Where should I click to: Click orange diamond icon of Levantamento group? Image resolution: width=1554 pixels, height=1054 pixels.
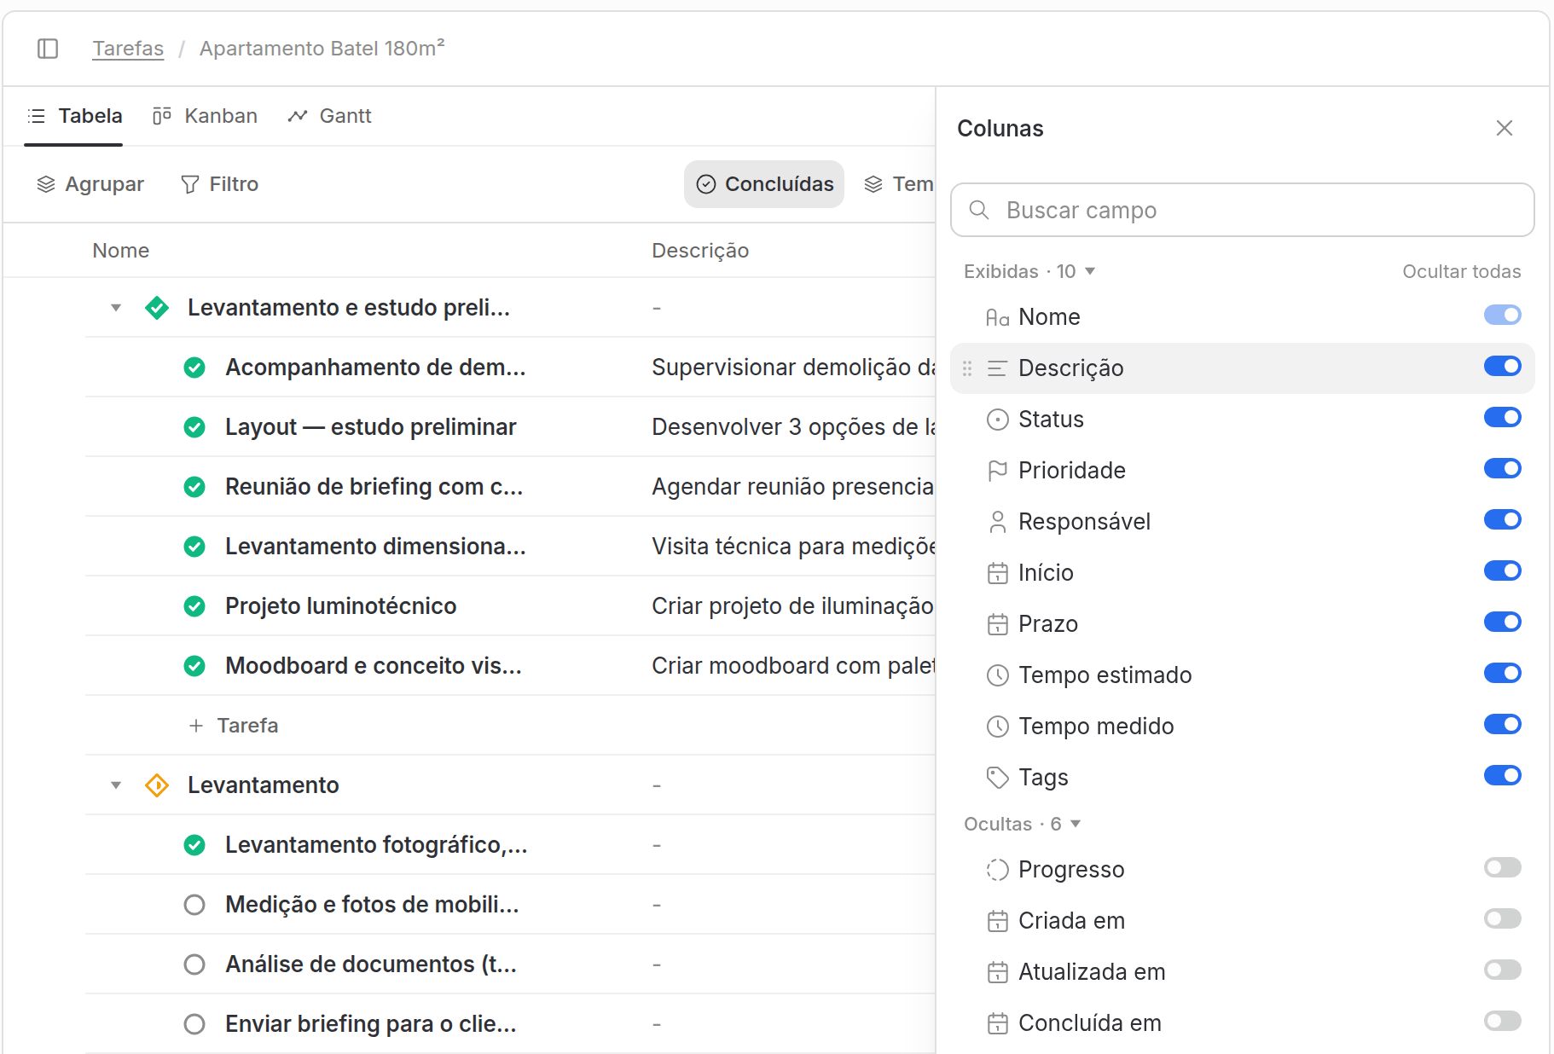point(157,785)
